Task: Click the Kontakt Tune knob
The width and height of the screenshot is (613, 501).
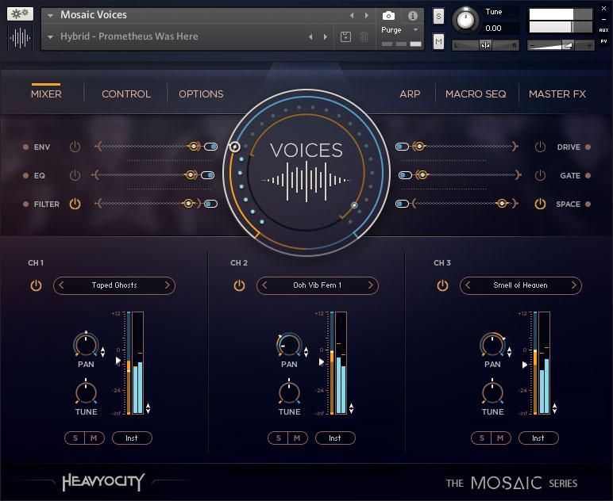Action: [465, 20]
